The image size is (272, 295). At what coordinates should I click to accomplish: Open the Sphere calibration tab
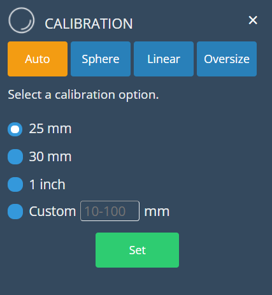101,59
